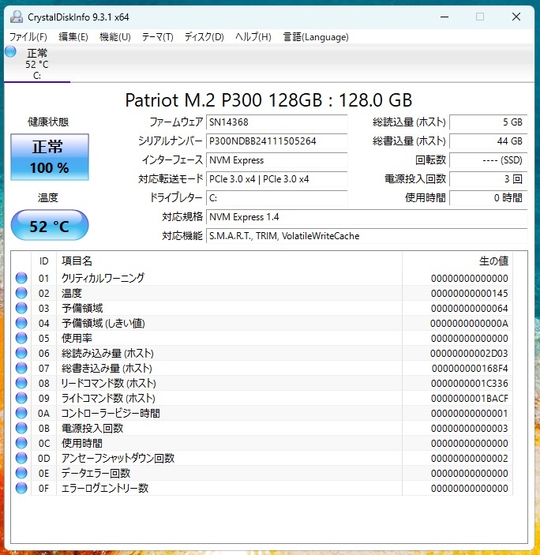The height and width of the screenshot is (555, 540).
Task: Select the 温度 attribute name in row 02
Action: 72,293
